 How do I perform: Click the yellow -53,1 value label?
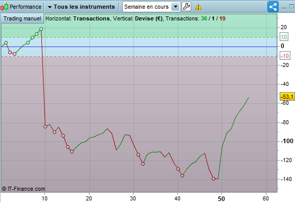pyautogui.click(x=287, y=97)
